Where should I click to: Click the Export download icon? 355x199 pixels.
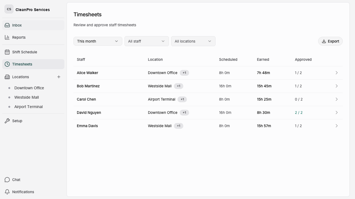click(x=324, y=41)
